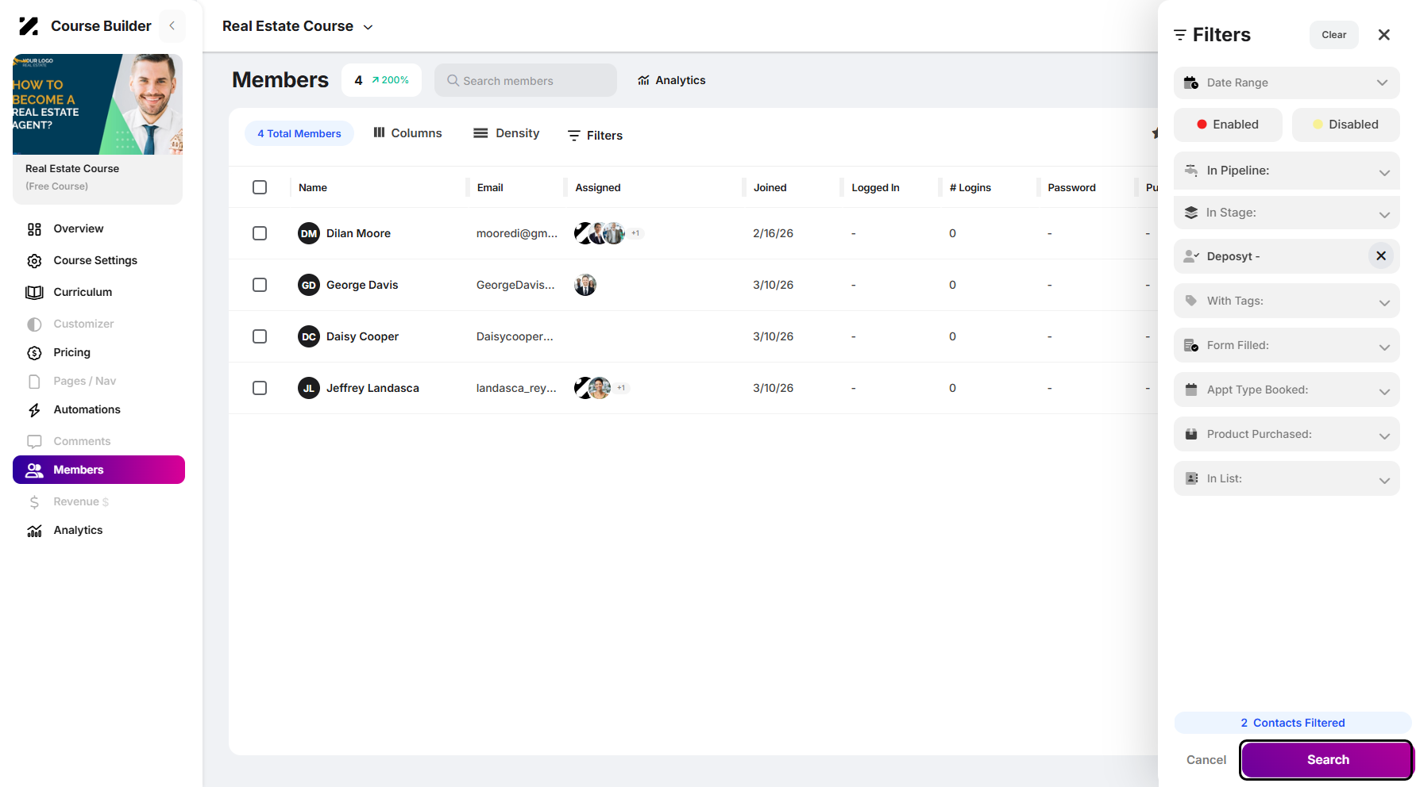The image size is (1416, 787).
Task: Click the Search members field
Action: point(526,80)
